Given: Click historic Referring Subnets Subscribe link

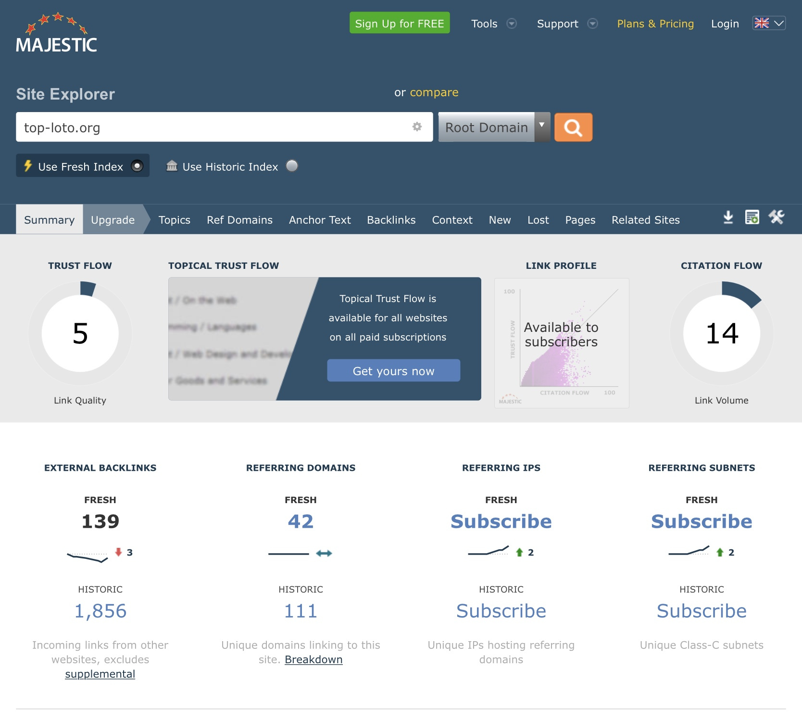Looking at the screenshot, I should point(702,611).
